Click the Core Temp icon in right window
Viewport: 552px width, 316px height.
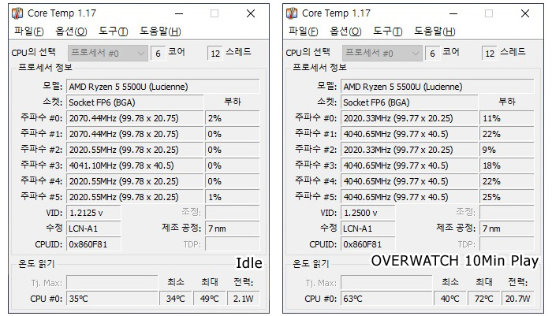[x=293, y=13]
